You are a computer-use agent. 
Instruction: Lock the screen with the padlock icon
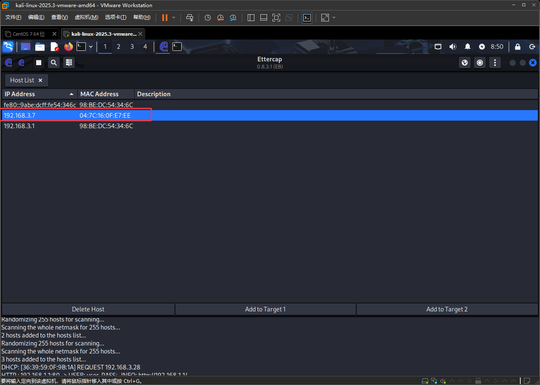[518, 47]
